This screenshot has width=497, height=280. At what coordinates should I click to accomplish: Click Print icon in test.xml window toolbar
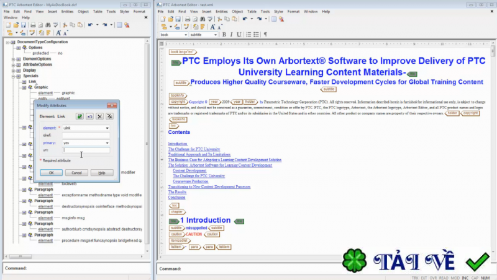pos(188,19)
